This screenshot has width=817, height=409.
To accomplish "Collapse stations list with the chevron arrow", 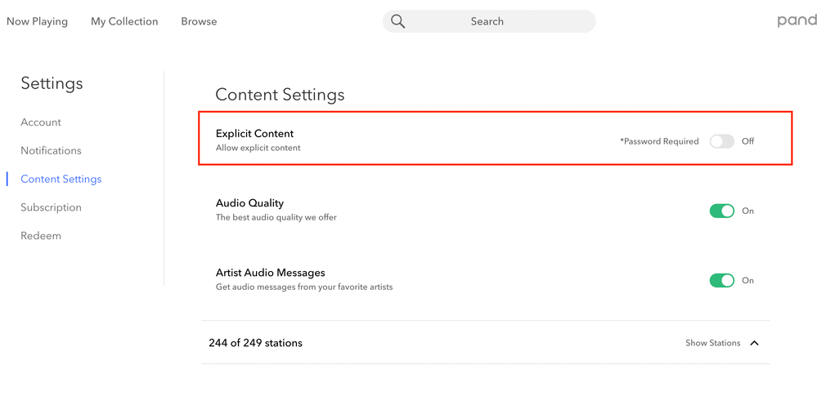I will click(754, 343).
